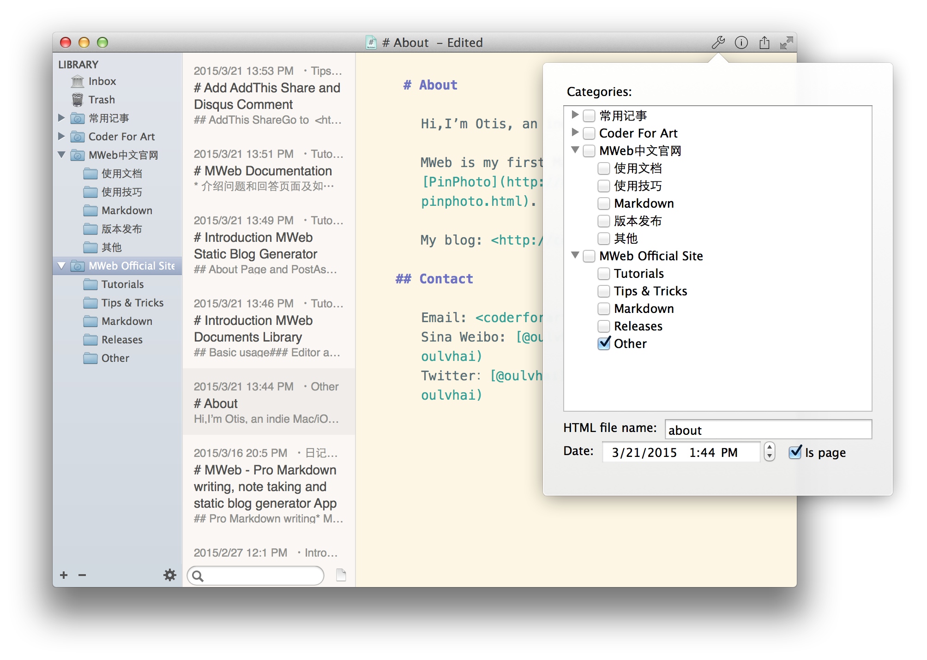Click the share icon in title bar
The image size is (927, 660).
[x=764, y=43]
